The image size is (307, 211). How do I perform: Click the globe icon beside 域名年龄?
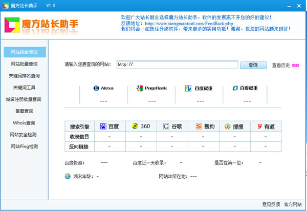[x=68, y=176]
